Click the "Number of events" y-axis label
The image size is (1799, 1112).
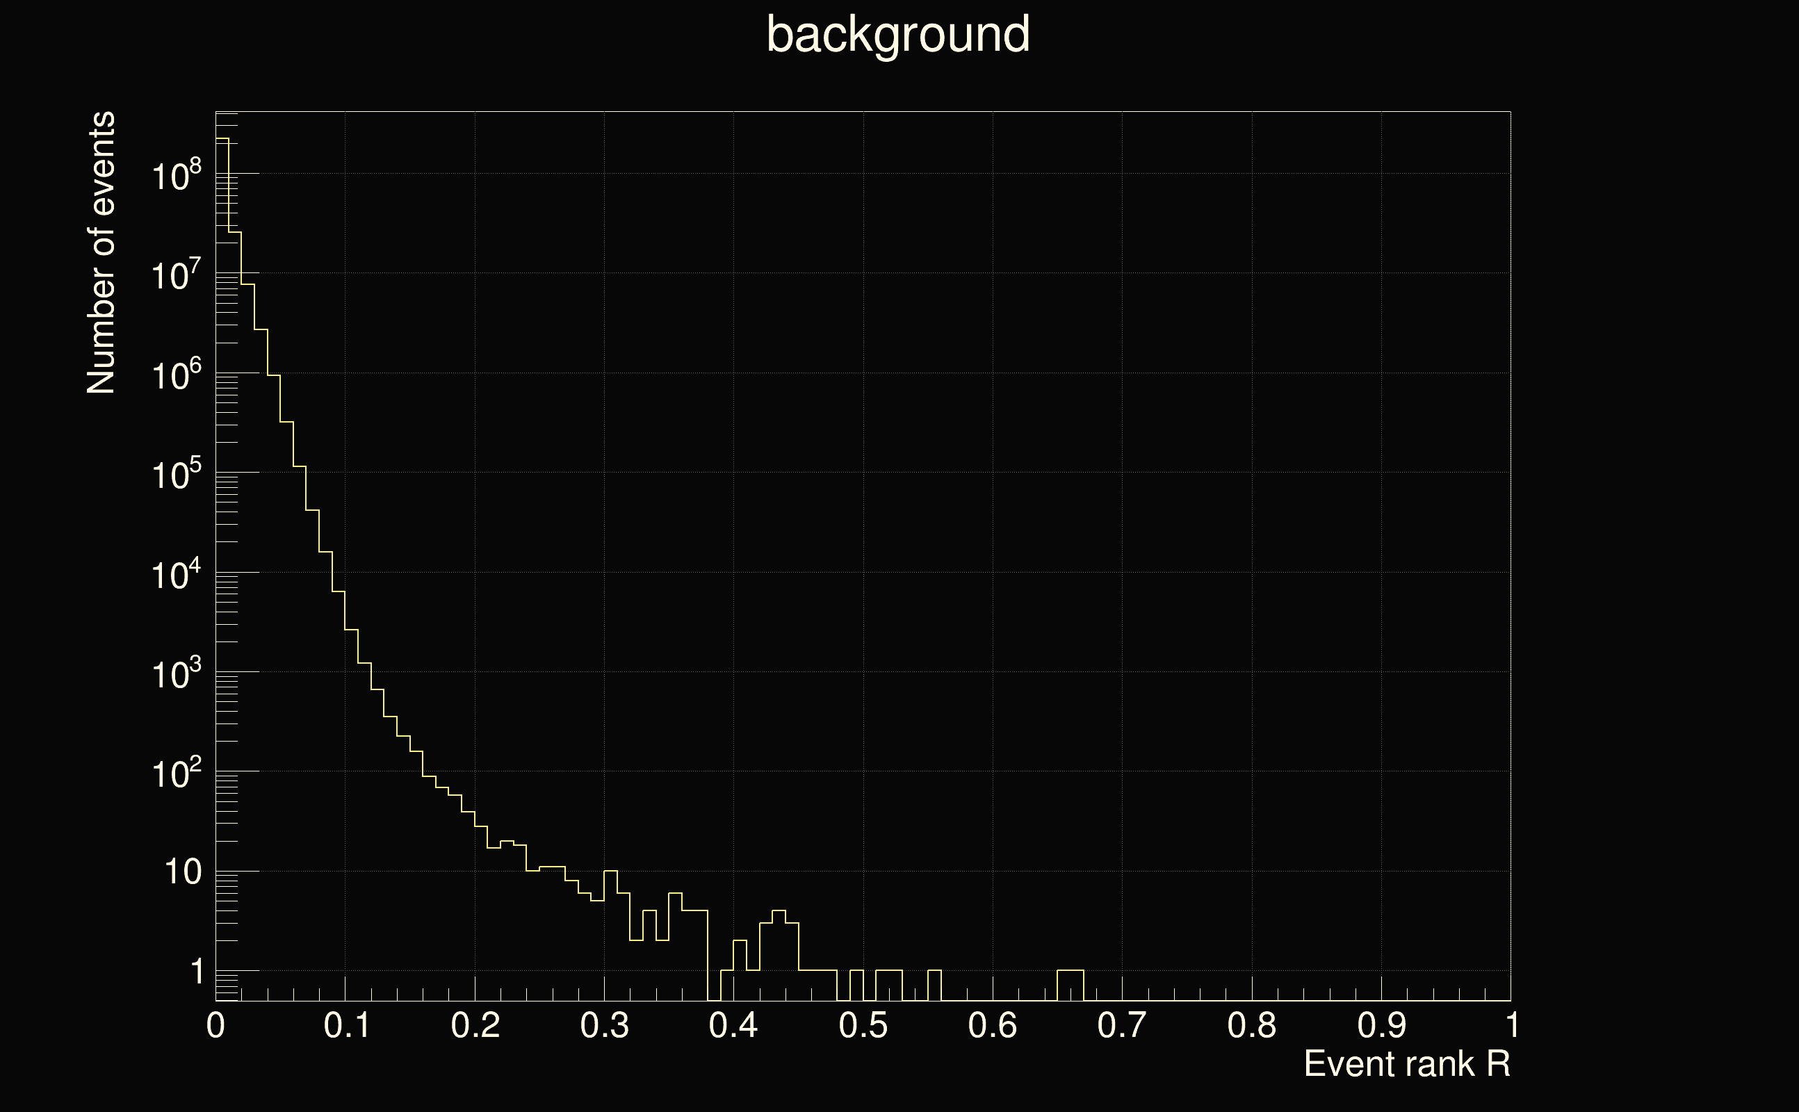click(101, 252)
